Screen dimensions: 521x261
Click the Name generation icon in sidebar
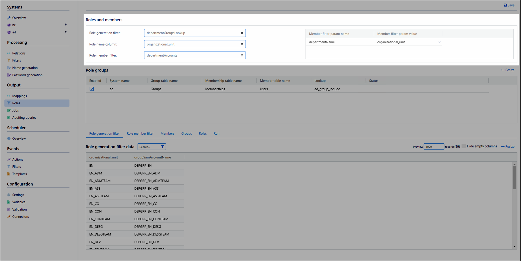coord(9,68)
